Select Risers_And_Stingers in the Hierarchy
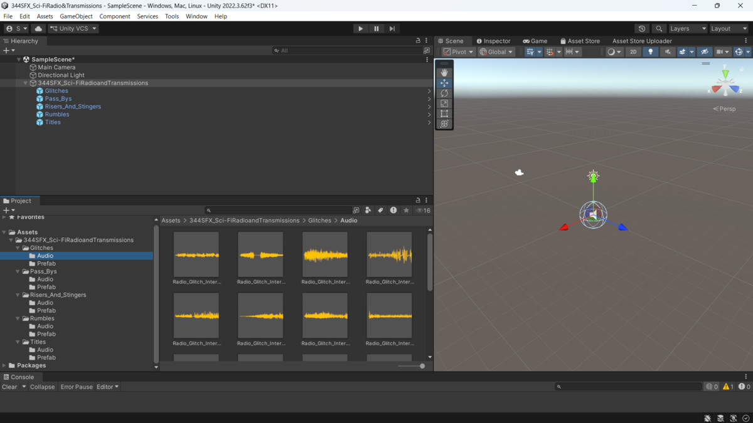 (x=73, y=107)
